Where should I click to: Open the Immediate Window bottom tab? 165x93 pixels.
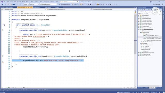coord(32,90)
